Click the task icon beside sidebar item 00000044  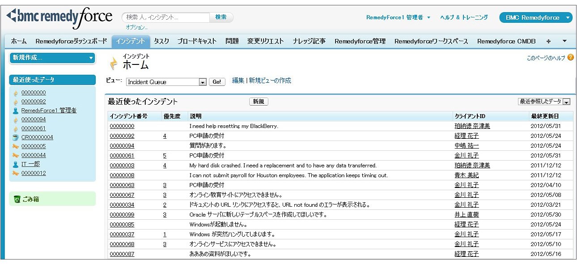point(16,155)
